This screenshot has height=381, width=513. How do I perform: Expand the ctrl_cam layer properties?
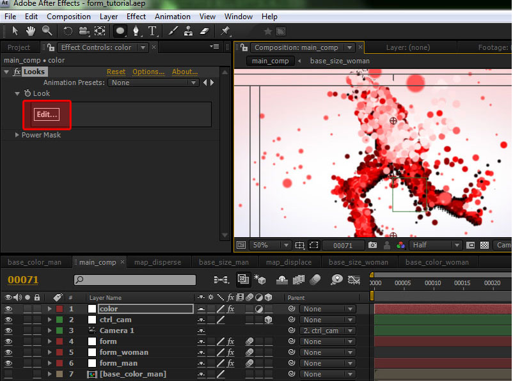click(50, 320)
